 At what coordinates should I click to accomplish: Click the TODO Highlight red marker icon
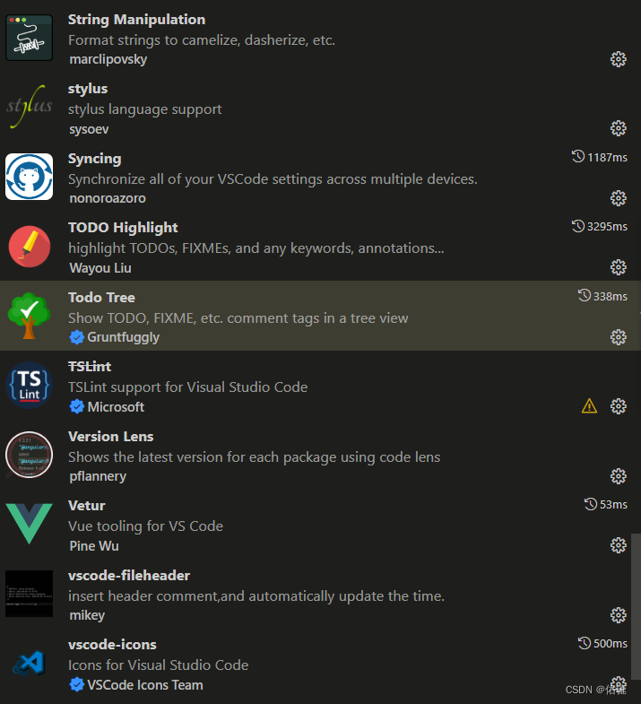[30, 246]
